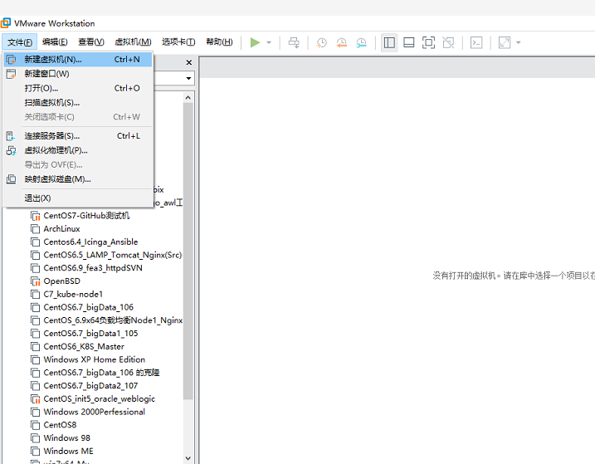Open the console view icon

coord(476,42)
